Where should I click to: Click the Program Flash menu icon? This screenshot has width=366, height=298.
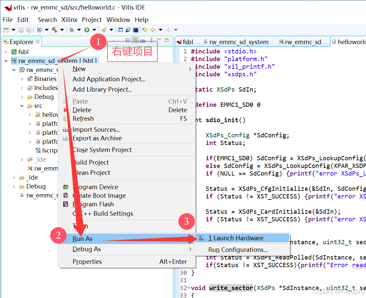pyautogui.click(x=66, y=204)
